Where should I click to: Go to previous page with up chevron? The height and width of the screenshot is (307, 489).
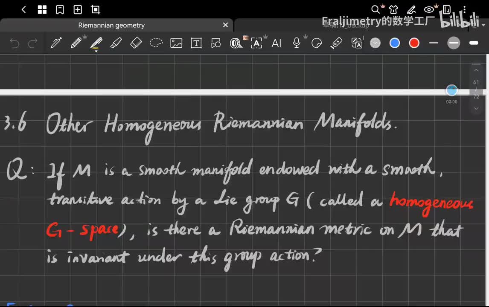[476, 70]
